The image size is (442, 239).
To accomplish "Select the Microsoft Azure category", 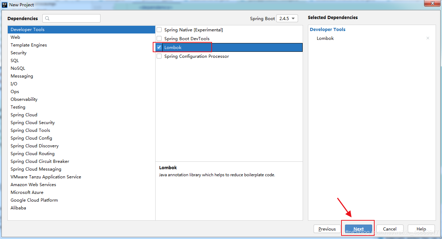I will [81, 192].
